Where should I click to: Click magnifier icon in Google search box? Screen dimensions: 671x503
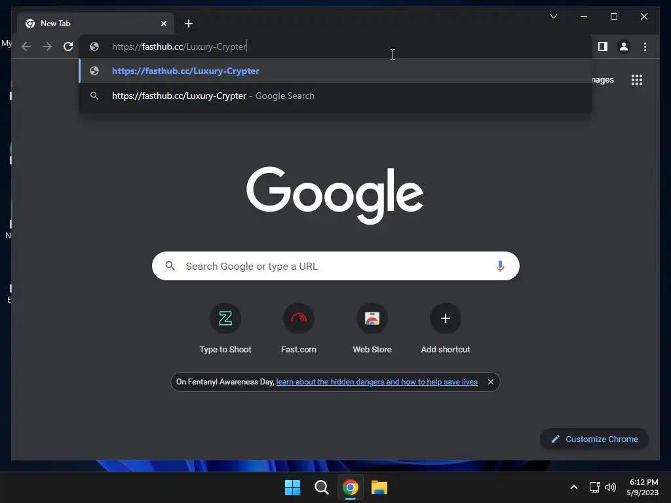[170, 266]
